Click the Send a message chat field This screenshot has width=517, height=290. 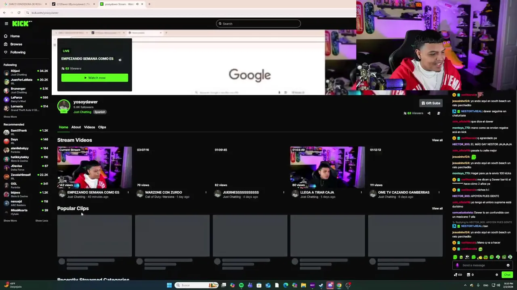tap(483, 265)
